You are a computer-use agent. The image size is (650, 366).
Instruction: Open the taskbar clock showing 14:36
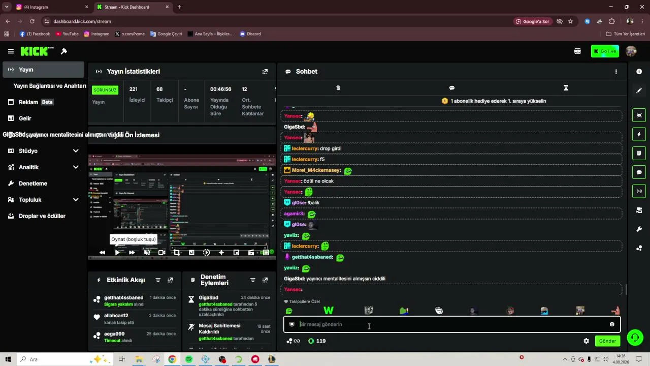click(x=621, y=359)
